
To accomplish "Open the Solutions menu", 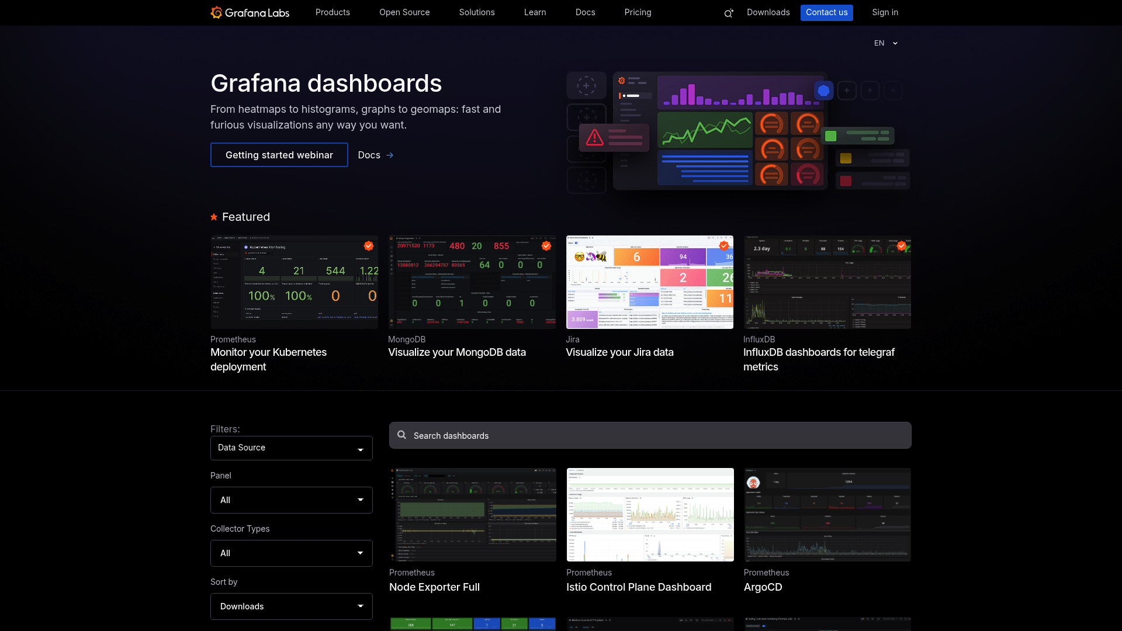I will coord(477,12).
